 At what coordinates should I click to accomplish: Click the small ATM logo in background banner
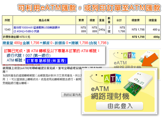(x=129, y=55)
